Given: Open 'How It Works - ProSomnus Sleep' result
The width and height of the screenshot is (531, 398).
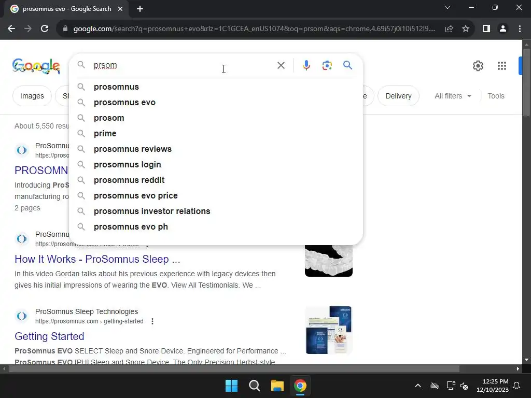Looking at the screenshot, I should [97, 259].
